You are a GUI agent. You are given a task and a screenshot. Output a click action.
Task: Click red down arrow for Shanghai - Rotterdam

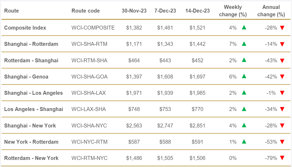point(282,44)
